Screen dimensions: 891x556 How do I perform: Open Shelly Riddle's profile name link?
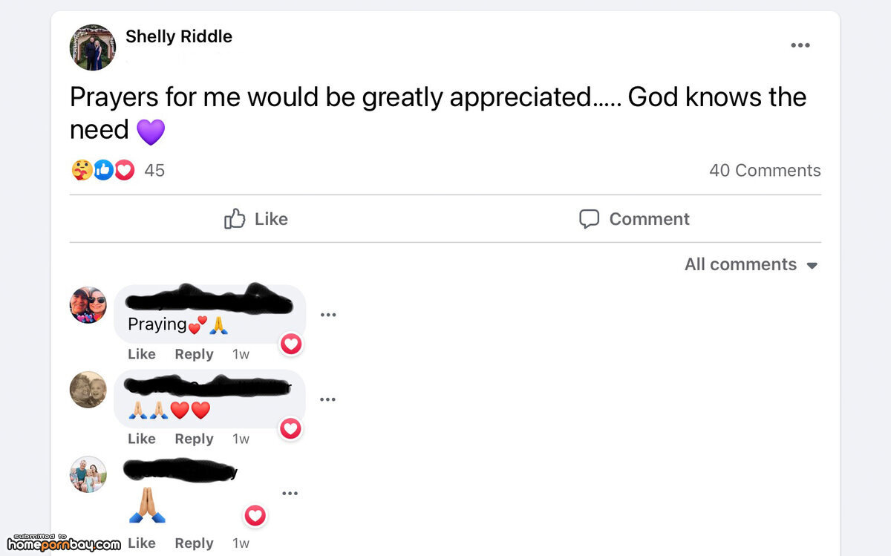(179, 36)
